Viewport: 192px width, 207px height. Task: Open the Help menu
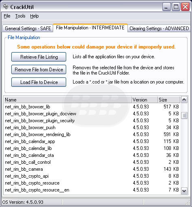pyautogui.click(x=35, y=16)
